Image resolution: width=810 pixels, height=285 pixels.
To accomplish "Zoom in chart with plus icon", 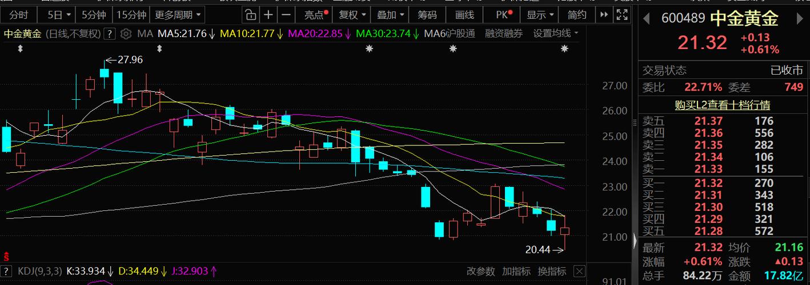I will (x=268, y=15).
